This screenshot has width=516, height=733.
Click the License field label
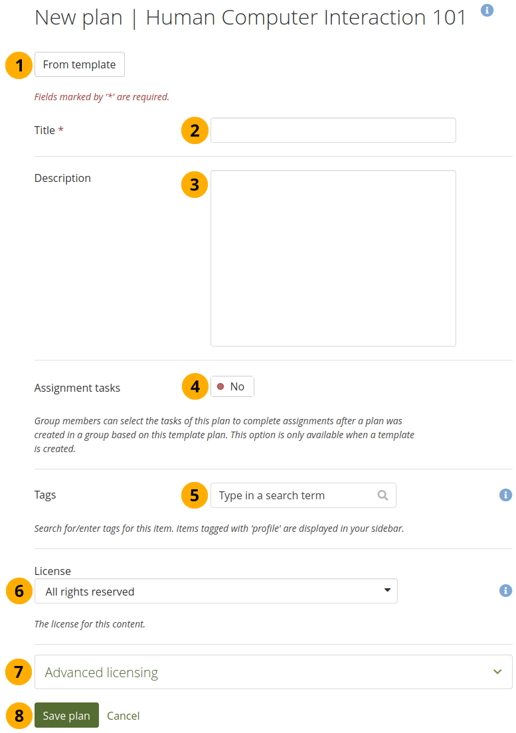pos(52,570)
